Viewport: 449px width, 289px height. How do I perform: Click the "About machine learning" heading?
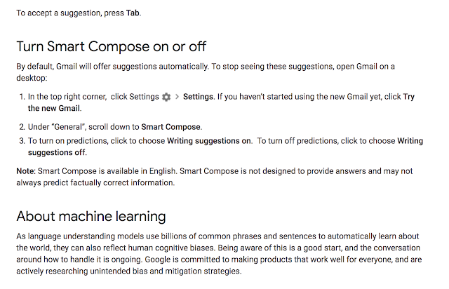(91, 215)
